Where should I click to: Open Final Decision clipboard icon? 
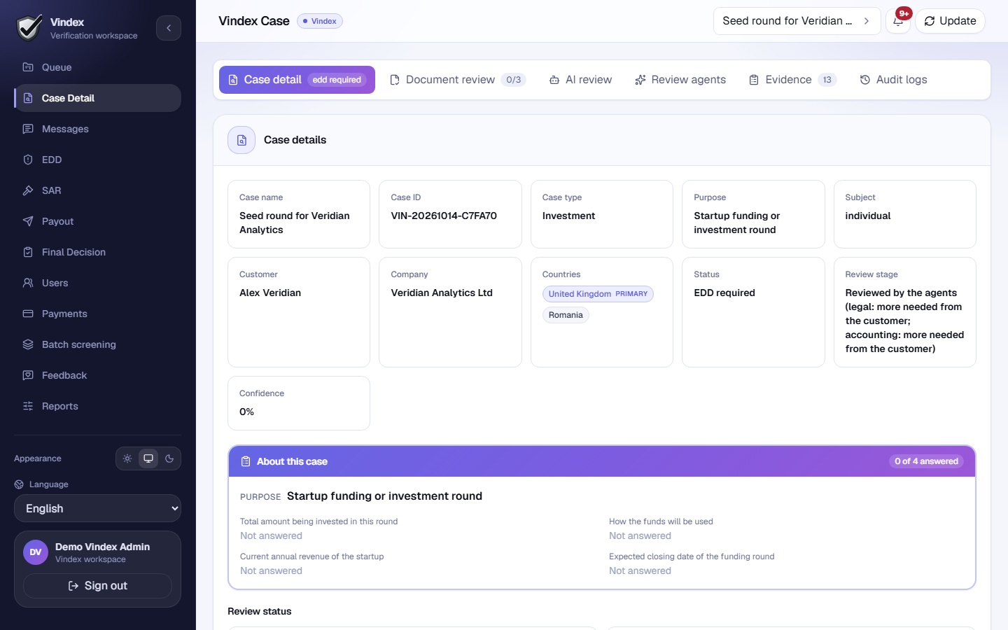coord(28,252)
